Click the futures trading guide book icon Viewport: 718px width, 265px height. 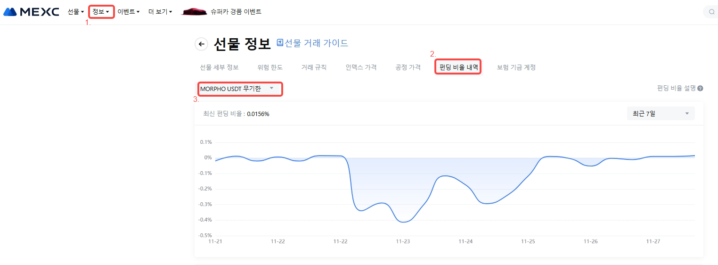point(280,43)
